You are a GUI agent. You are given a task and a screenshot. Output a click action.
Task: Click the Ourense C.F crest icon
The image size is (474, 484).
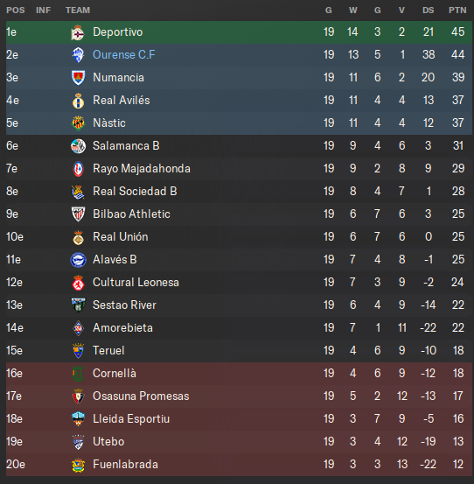coord(78,55)
